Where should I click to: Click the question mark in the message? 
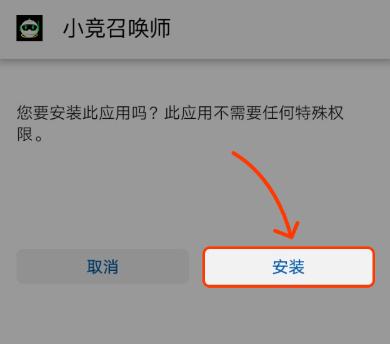click(x=154, y=113)
